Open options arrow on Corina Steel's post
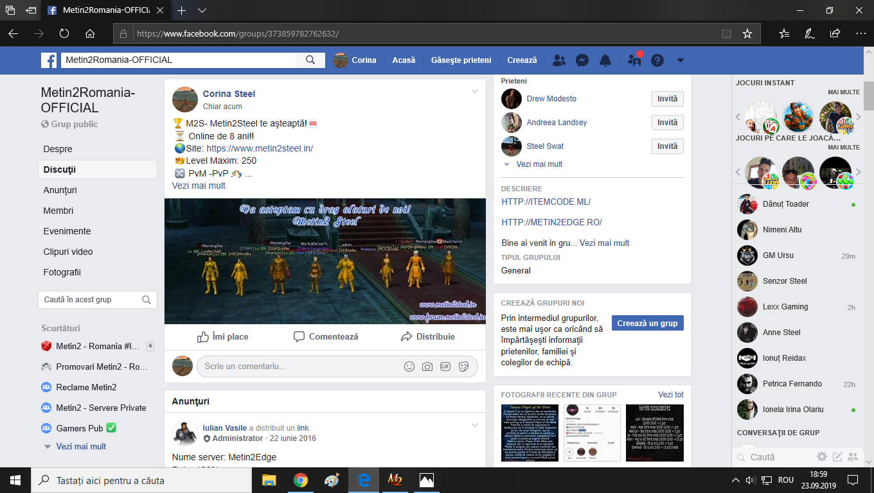This screenshot has height=493, width=874. (475, 92)
